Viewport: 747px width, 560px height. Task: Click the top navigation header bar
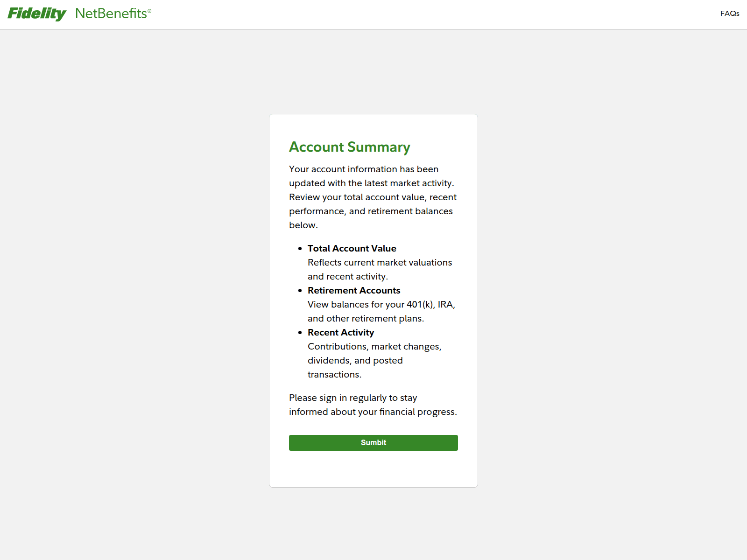pos(373,14)
